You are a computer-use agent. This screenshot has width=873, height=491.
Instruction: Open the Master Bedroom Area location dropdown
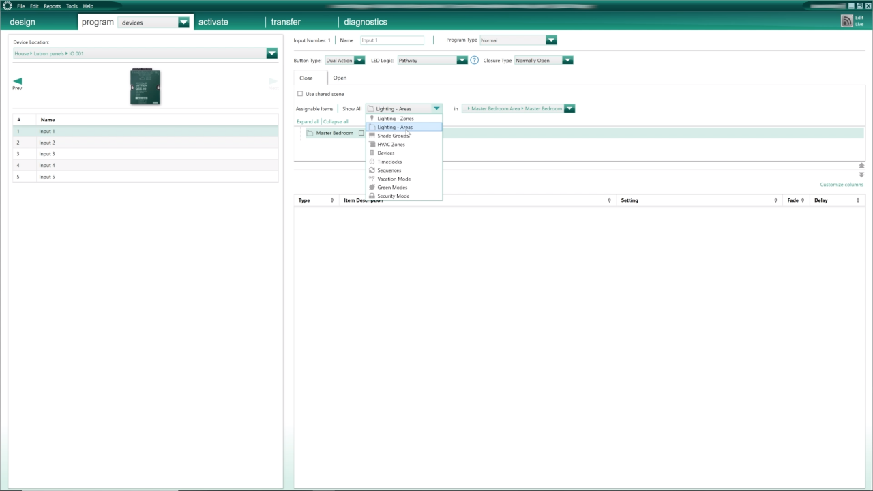coord(569,108)
